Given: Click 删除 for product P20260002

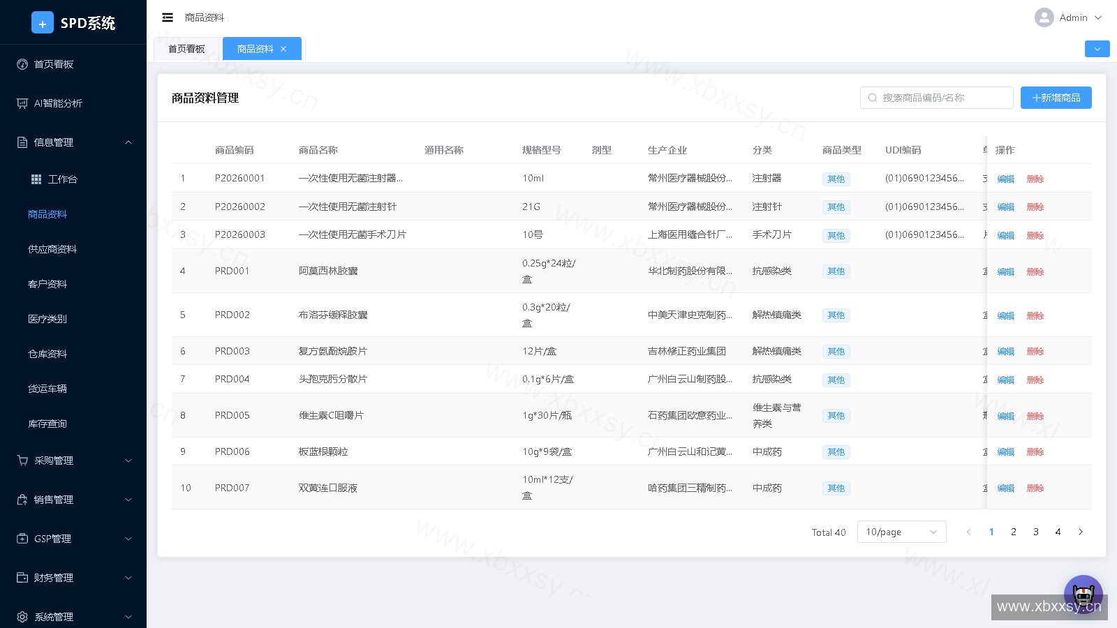Looking at the screenshot, I should pos(1035,207).
